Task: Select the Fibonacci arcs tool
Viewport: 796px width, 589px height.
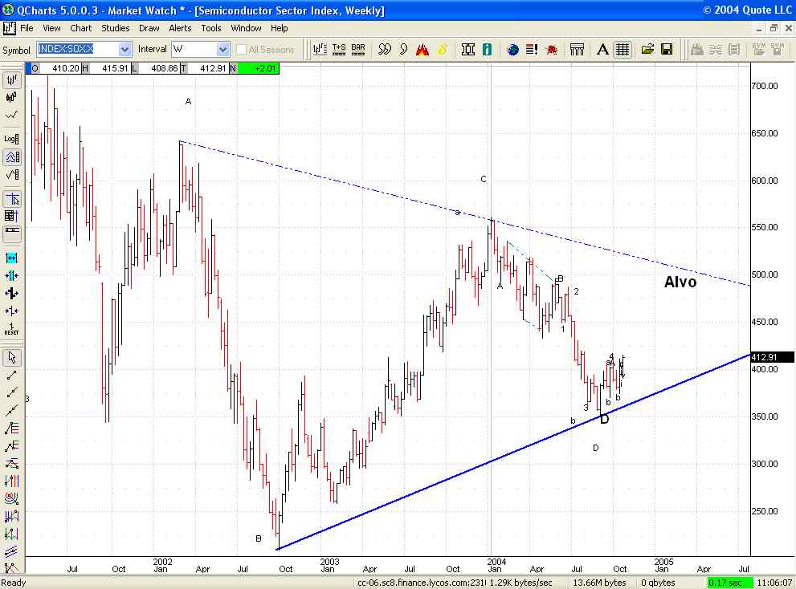Action: (11, 498)
